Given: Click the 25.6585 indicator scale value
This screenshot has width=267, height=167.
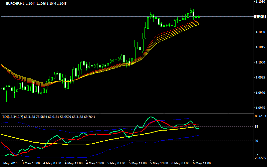Looking at the screenshot, I should [x=261, y=158].
